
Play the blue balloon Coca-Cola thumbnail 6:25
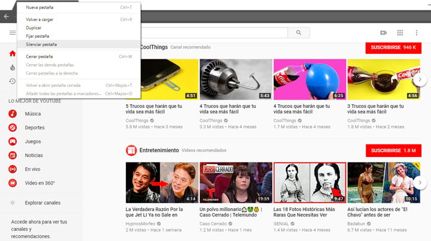[310, 79]
